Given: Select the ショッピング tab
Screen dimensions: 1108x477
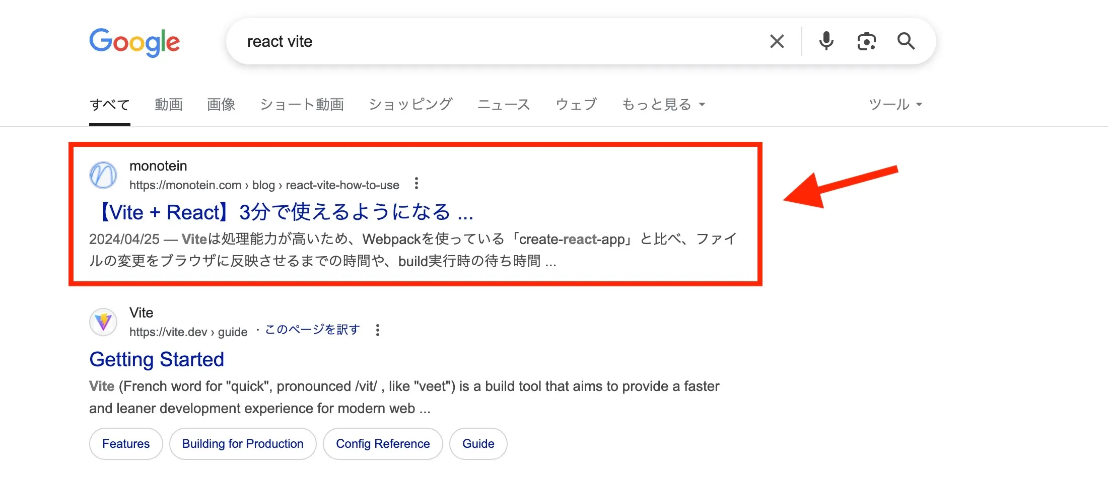Looking at the screenshot, I should [x=410, y=104].
